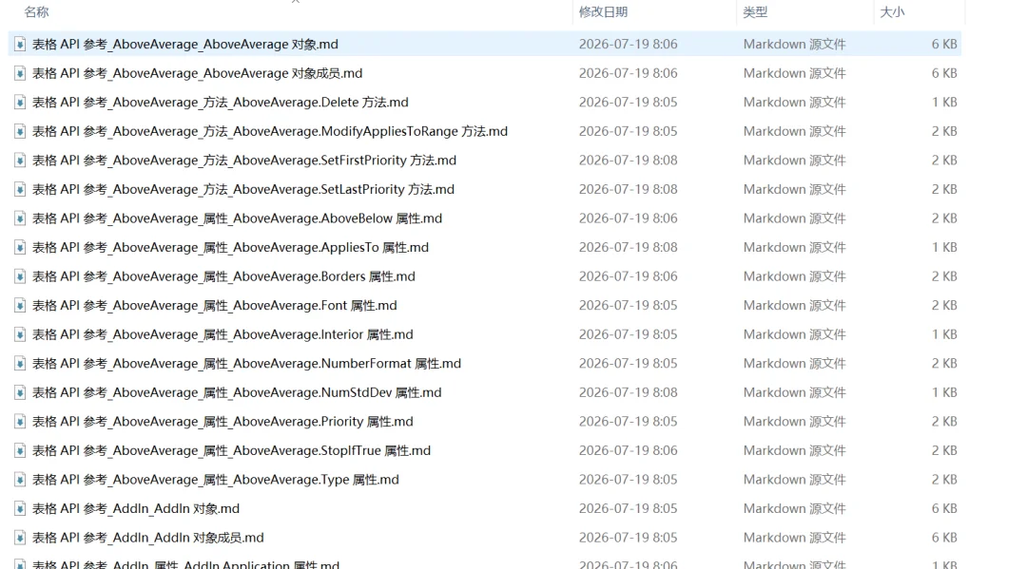The width and height of the screenshot is (1027, 569).
Task: Click file icon for AboveAverage.NumberFormat 属性.md
Action: point(20,364)
